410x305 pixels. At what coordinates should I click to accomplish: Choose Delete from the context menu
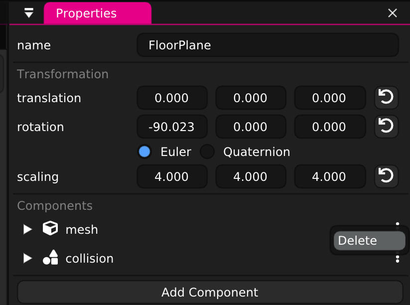coord(369,240)
